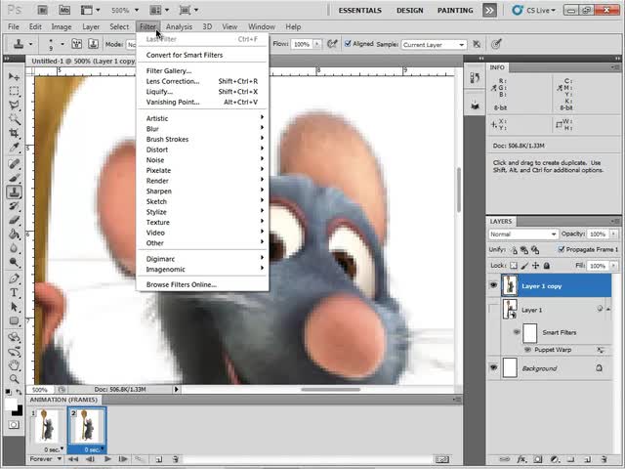Toggle lock transparent pixels
The image size is (625, 469).
(x=514, y=266)
